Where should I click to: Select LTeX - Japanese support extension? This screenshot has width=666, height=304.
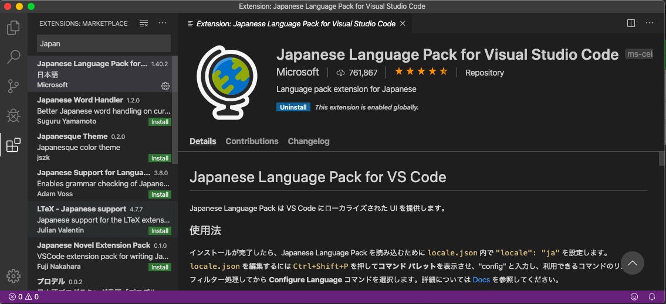[x=102, y=219]
